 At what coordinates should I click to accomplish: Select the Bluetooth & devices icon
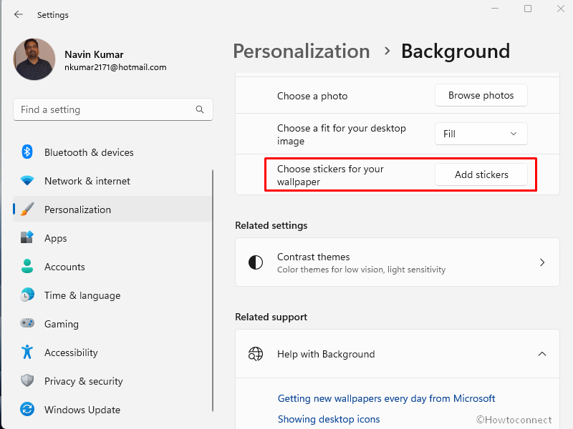tap(27, 152)
